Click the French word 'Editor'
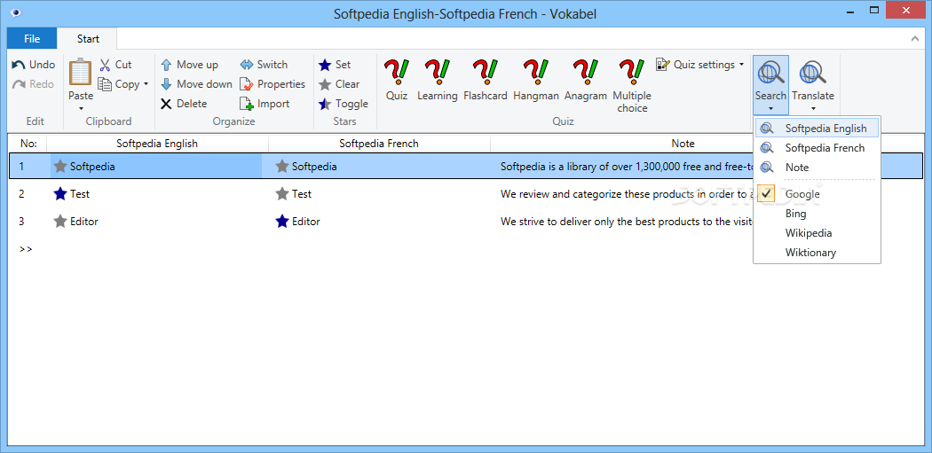932x453 pixels. point(306,222)
